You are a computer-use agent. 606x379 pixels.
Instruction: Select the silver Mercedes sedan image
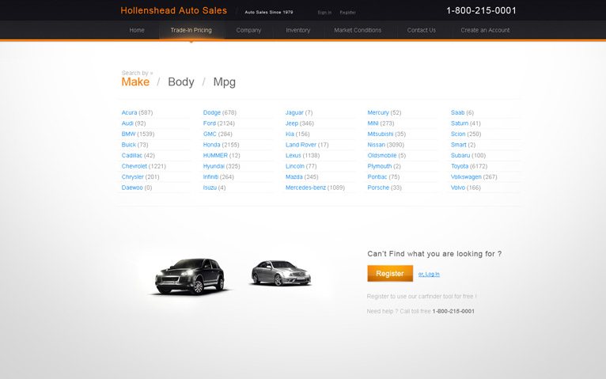point(281,273)
